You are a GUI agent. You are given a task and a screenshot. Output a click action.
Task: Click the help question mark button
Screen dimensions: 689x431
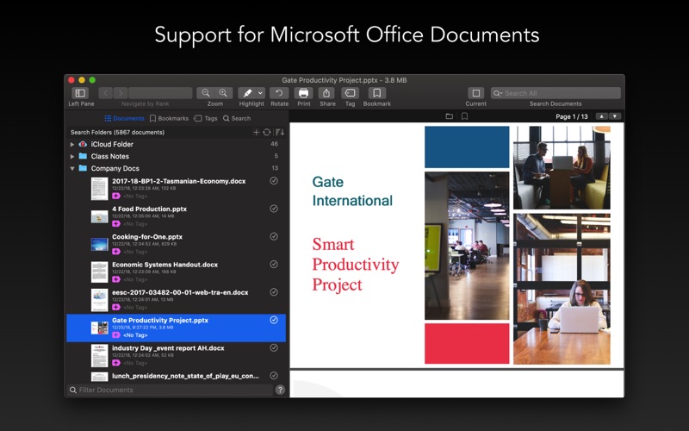pyautogui.click(x=280, y=390)
